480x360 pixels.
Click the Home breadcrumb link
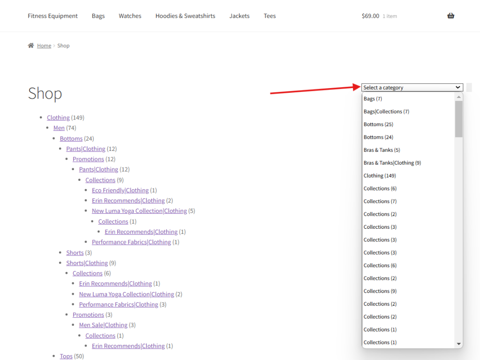(44, 46)
